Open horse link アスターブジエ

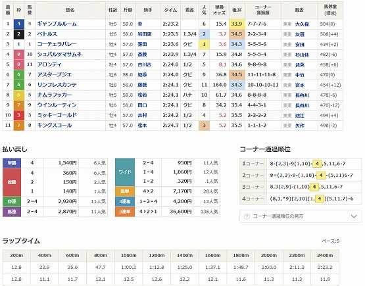click(55, 75)
